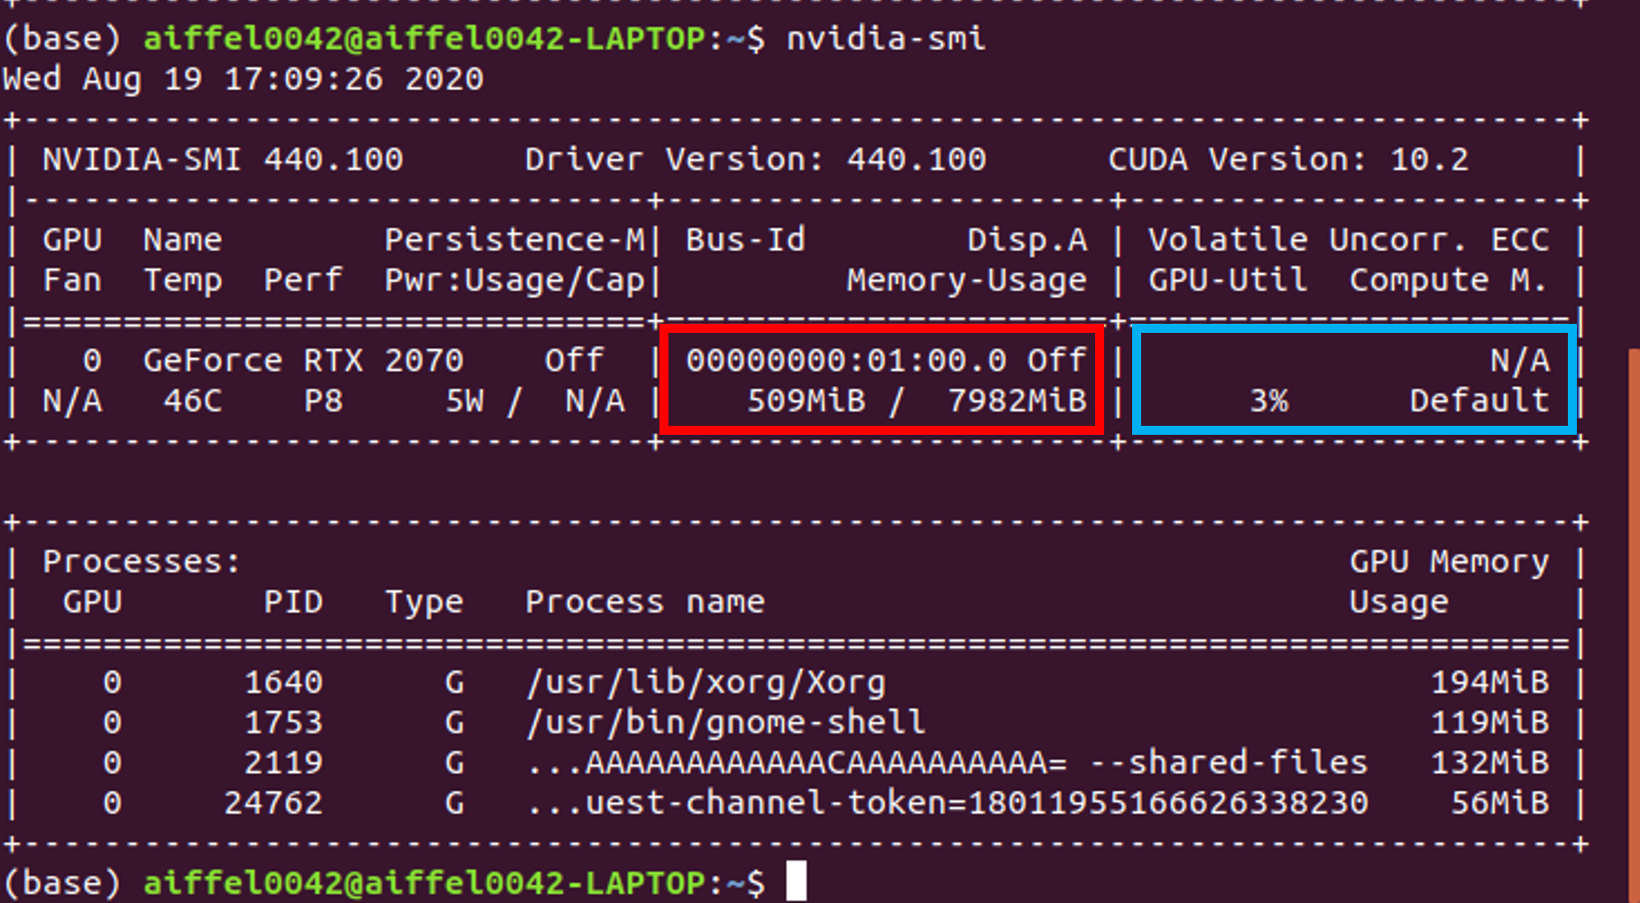Click the Default compute mode value
1640x903 pixels.
pos(1479,401)
